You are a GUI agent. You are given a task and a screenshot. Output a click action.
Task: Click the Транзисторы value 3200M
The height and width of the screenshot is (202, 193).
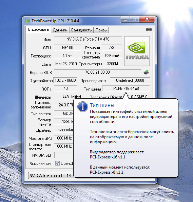click(x=112, y=64)
